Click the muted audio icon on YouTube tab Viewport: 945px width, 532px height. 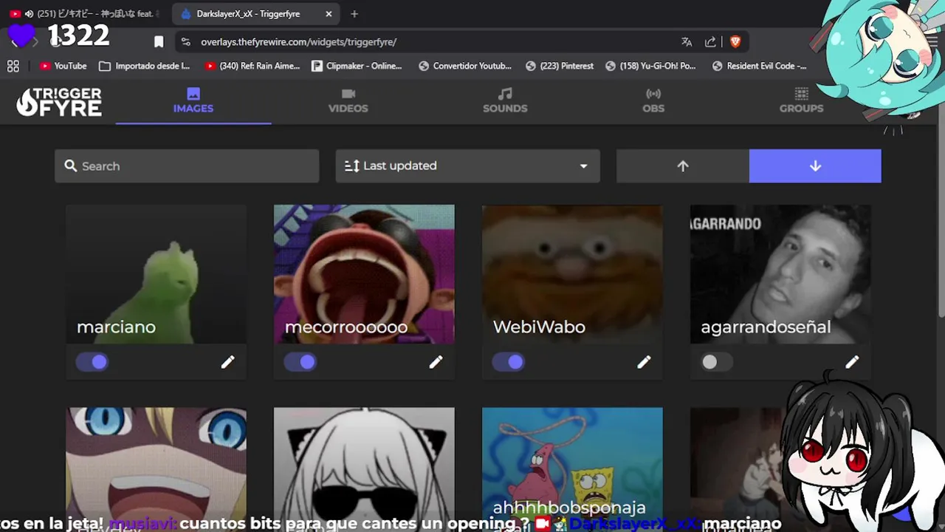[x=29, y=14]
